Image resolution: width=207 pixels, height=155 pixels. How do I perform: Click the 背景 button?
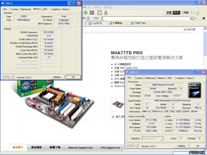[x=176, y=13]
